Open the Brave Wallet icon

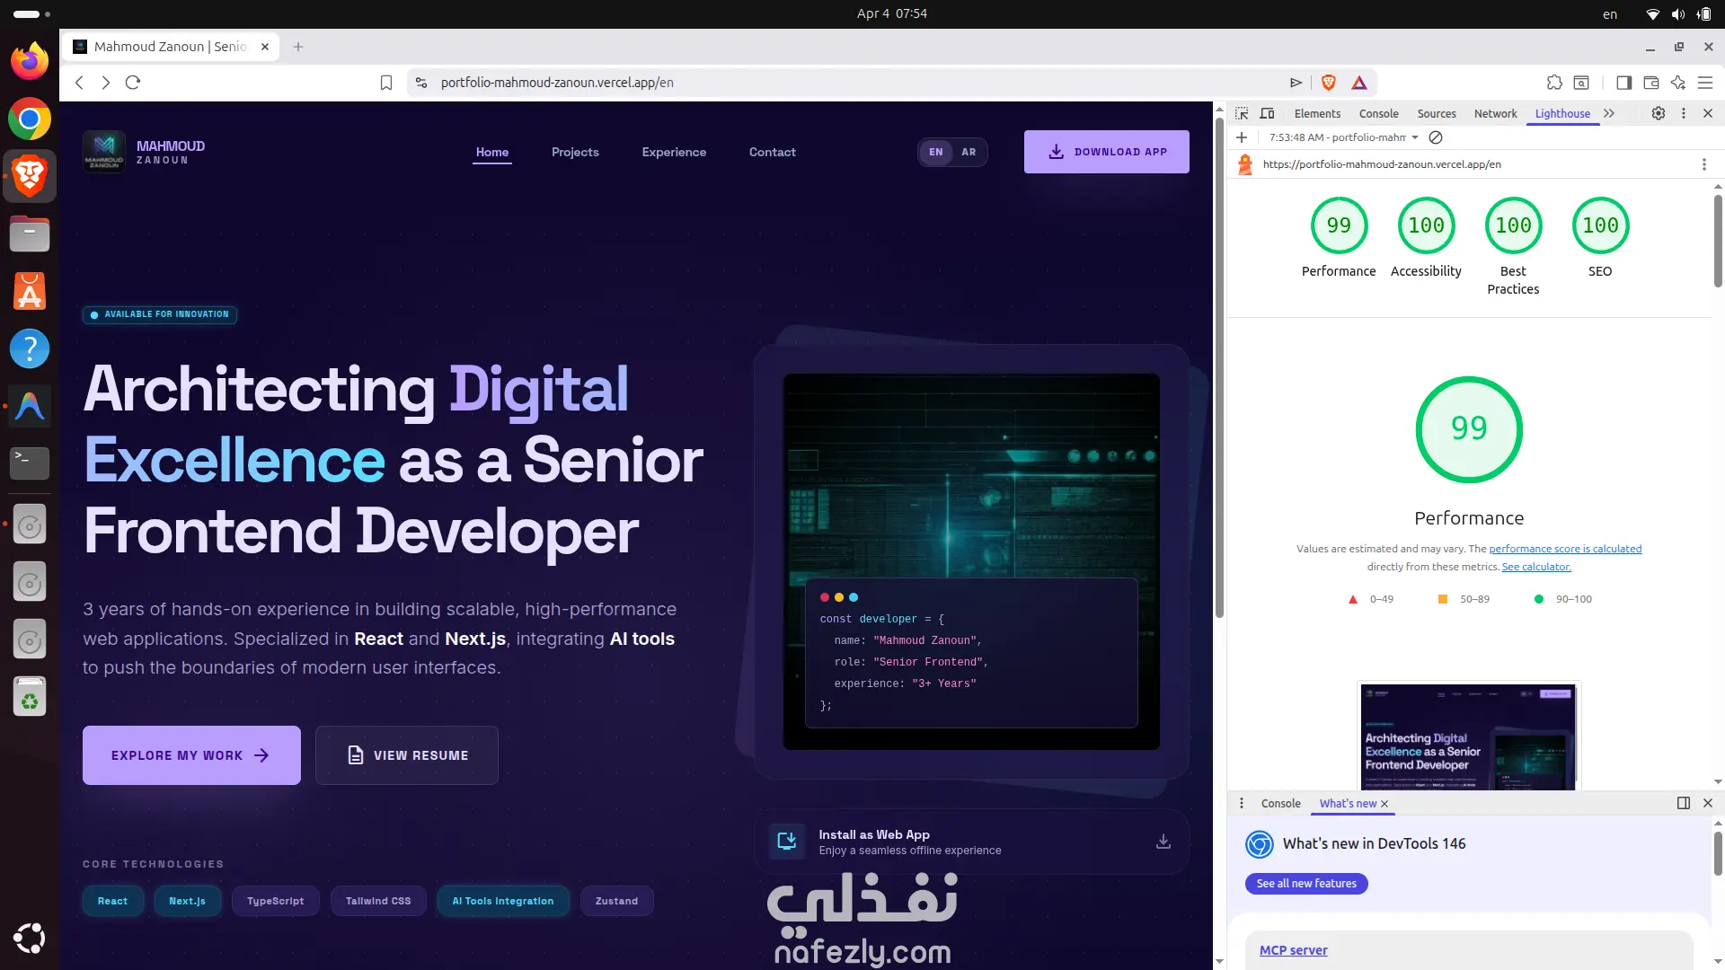tap(1651, 83)
